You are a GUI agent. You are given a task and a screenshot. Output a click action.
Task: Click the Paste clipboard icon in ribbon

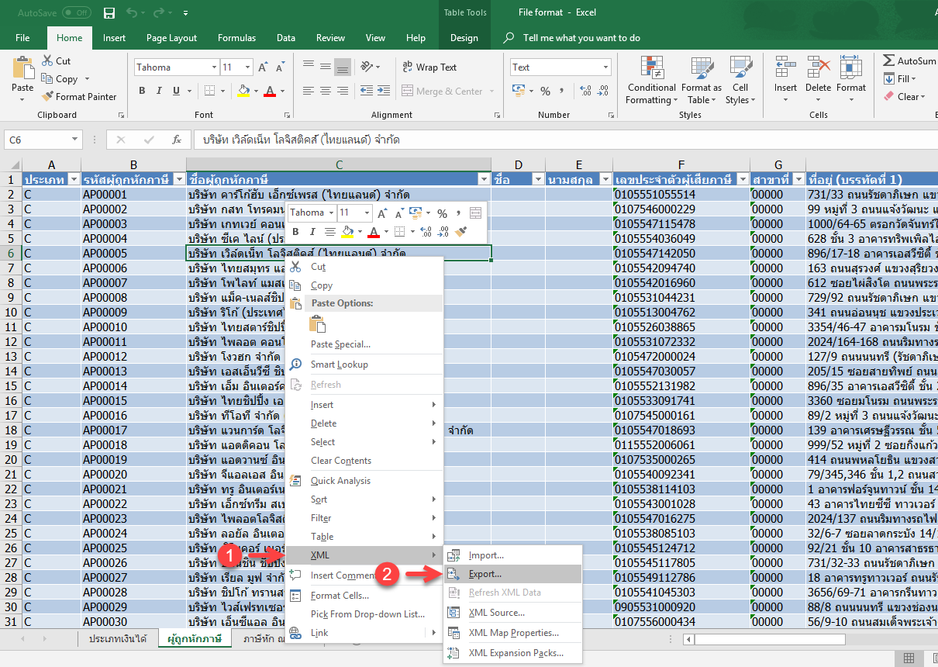[22, 68]
